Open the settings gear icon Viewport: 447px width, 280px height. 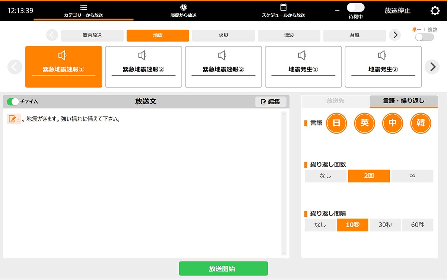point(435,11)
